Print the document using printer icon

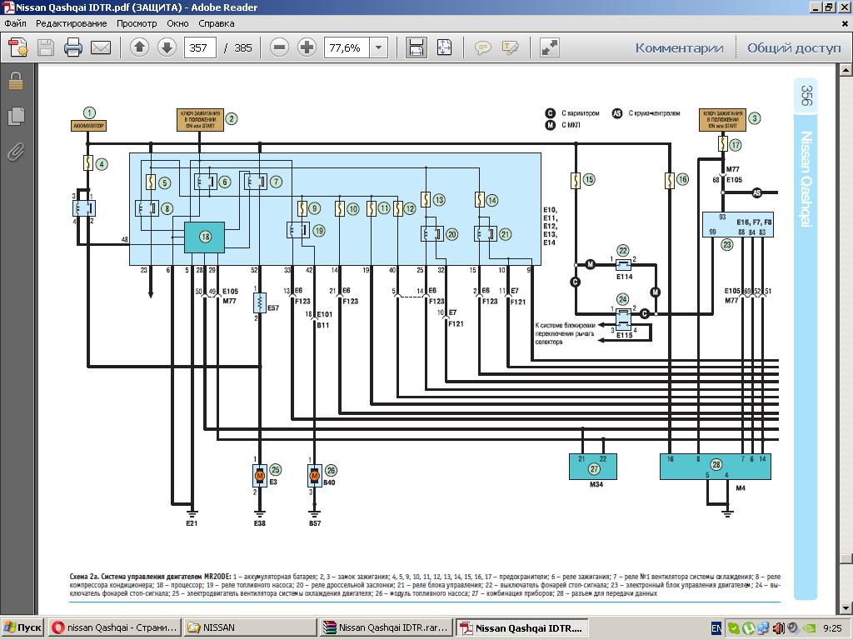pos(73,47)
